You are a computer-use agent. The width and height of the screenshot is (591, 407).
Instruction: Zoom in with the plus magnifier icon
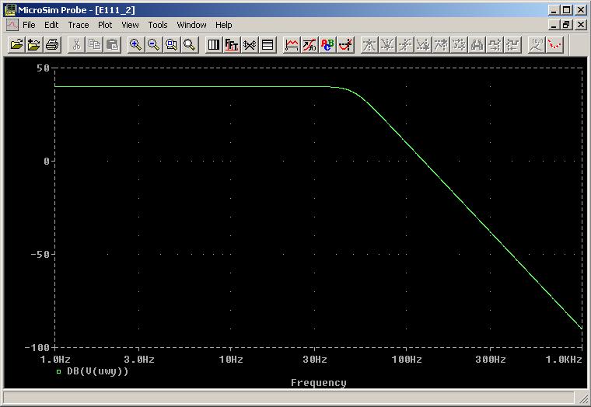pos(135,45)
